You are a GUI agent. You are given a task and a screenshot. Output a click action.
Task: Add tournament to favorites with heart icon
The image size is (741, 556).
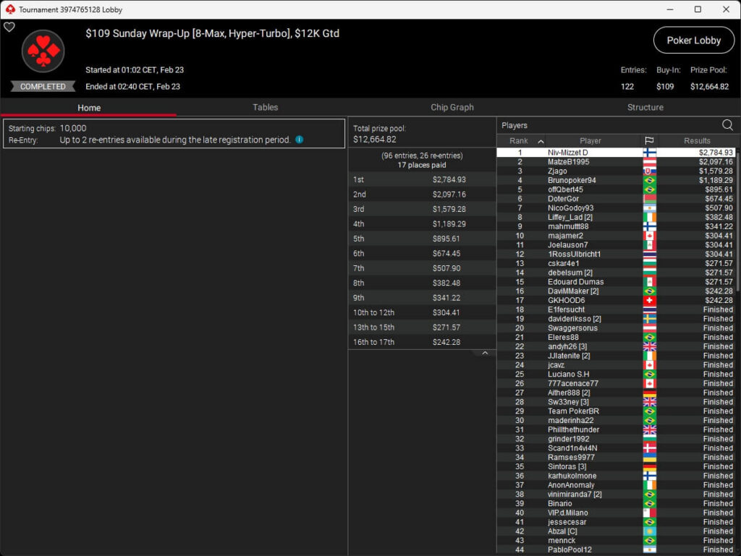(x=9, y=27)
